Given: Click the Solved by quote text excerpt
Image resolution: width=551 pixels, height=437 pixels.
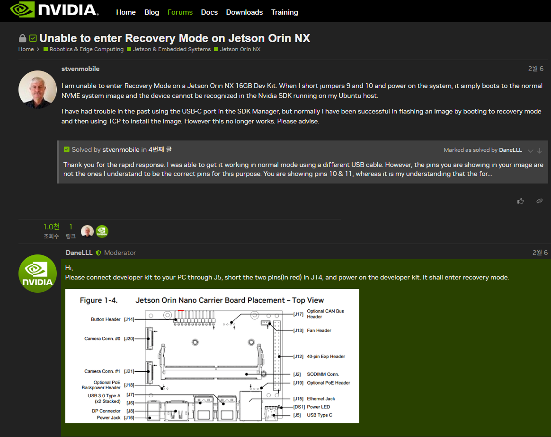Looking at the screenshot, I should coord(303,169).
